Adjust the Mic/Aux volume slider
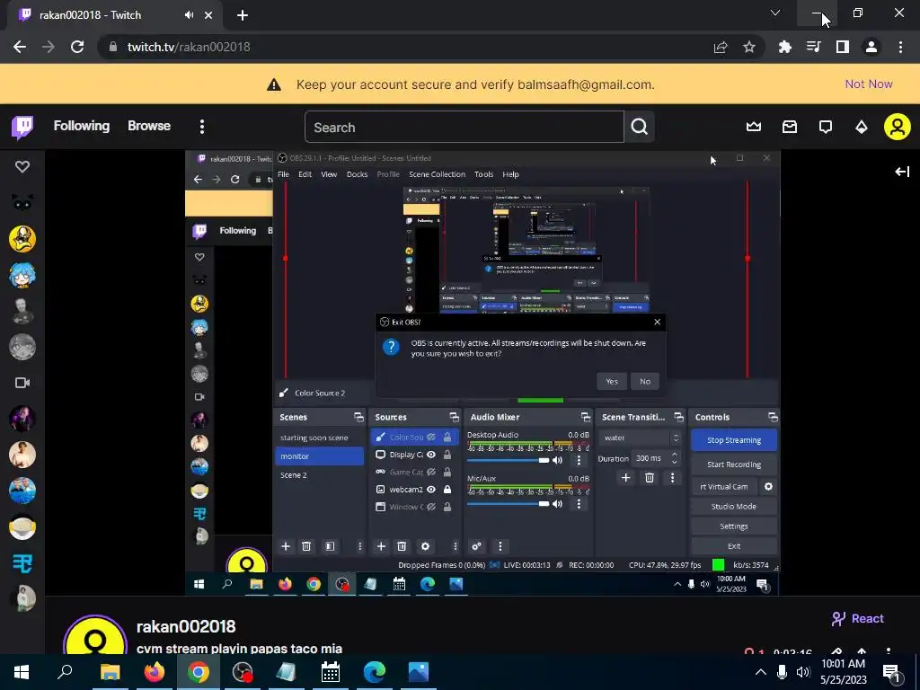The width and height of the screenshot is (920, 690). pos(509,504)
